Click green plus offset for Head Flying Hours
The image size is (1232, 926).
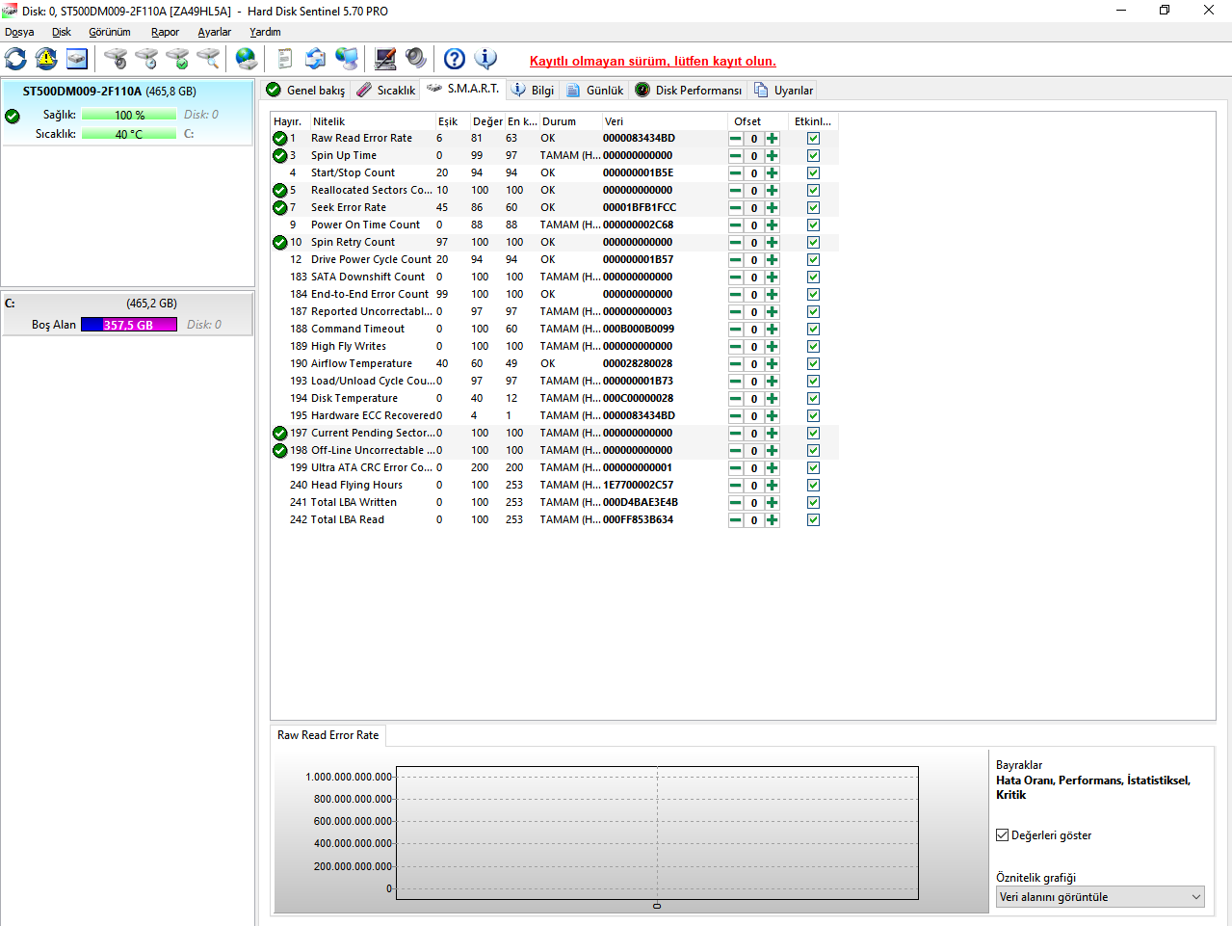[x=772, y=486]
